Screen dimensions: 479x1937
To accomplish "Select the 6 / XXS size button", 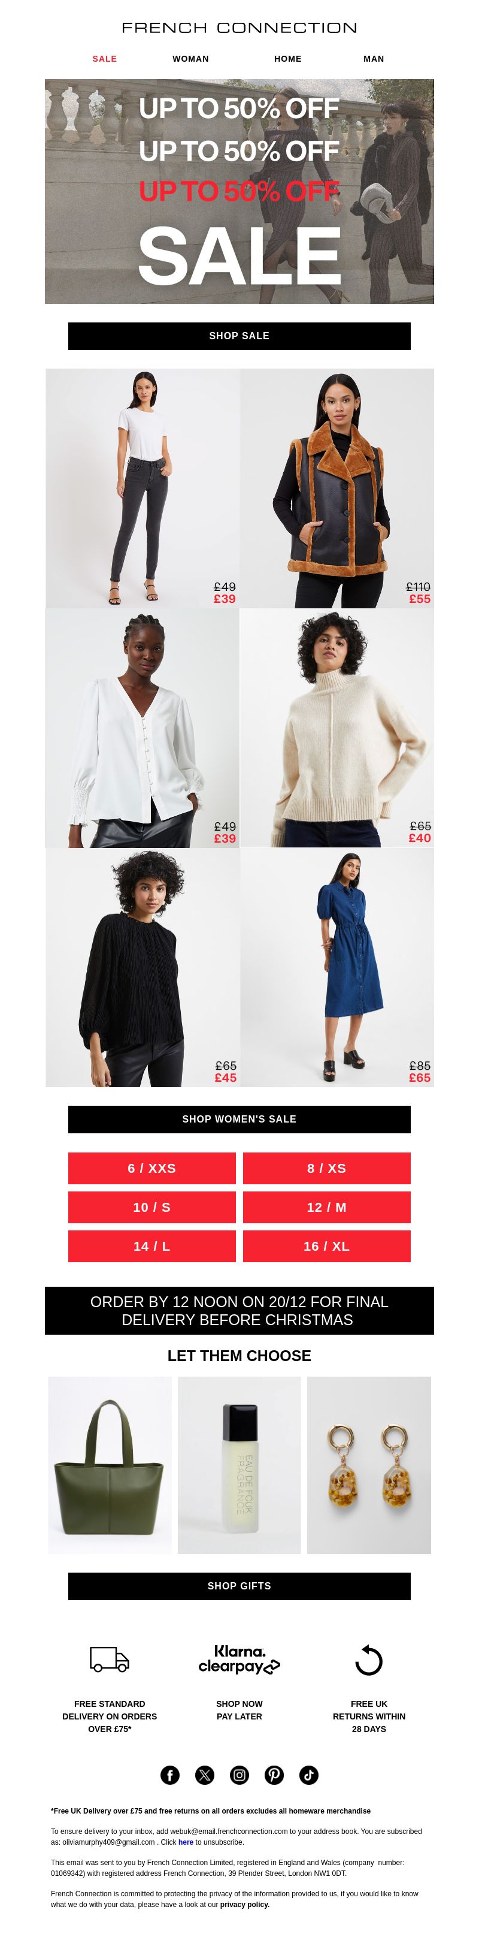I will point(151,1167).
